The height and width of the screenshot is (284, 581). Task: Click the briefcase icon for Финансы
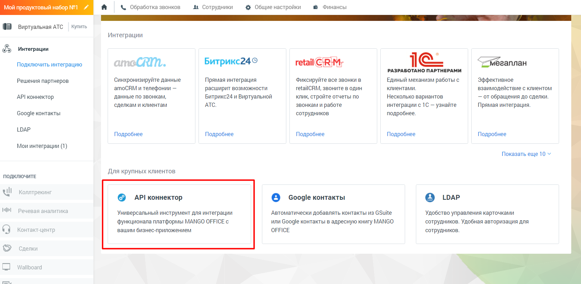tap(316, 7)
